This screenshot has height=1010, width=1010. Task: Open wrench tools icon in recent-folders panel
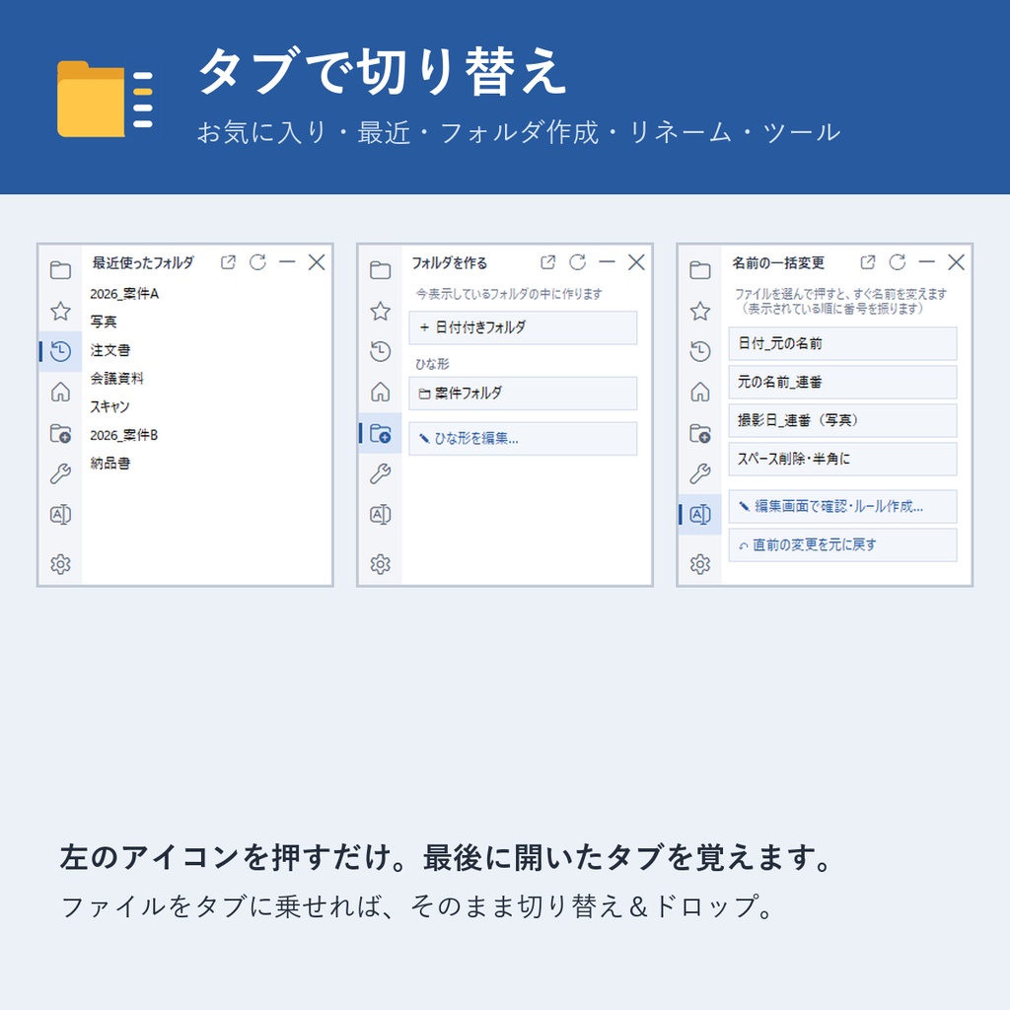coord(60,474)
